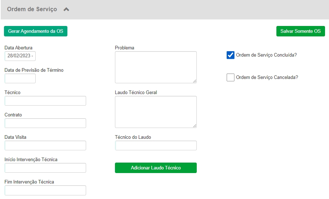Collapse the Ordem de Serviço panel chevron

coord(66,10)
